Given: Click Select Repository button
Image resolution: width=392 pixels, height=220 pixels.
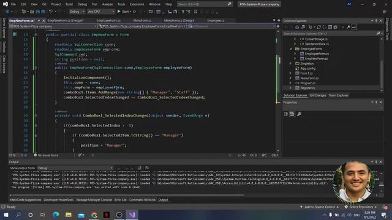Looking at the screenshot, I should (x=361, y=207).
